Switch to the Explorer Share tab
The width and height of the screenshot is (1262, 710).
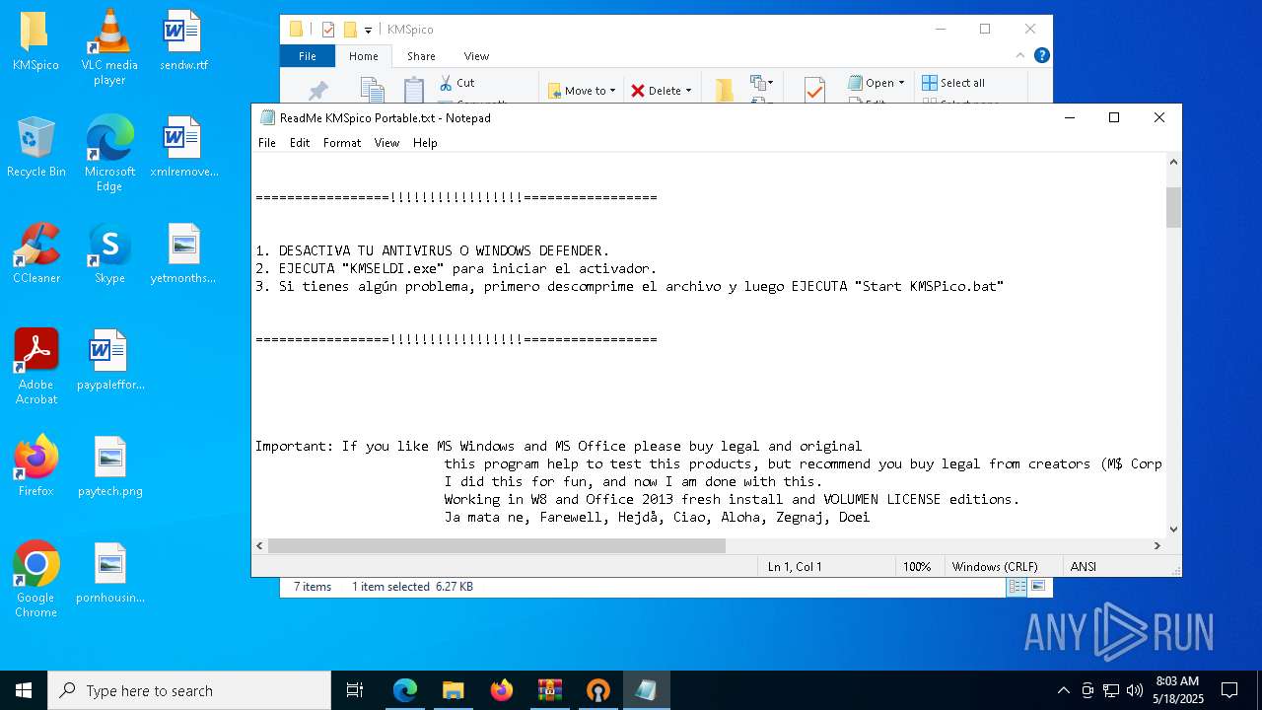421,56
